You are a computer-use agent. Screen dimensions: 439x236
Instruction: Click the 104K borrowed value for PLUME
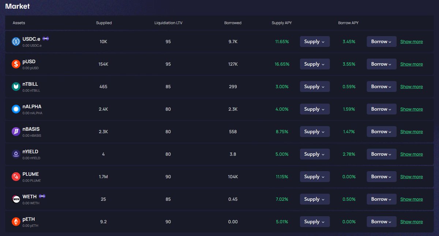pyautogui.click(x=233, y=177)
